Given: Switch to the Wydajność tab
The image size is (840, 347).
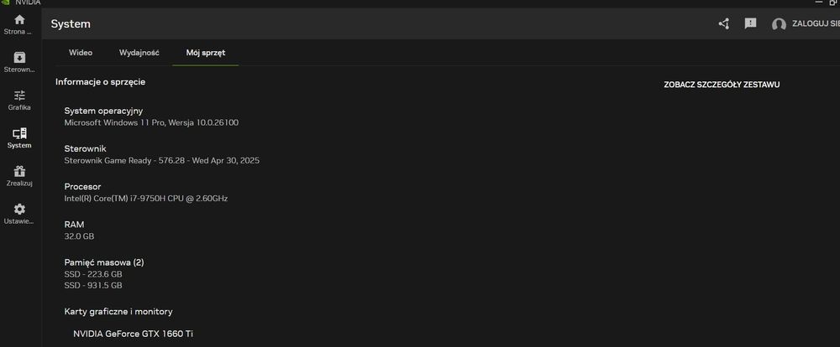Looking at the screenshot, I should click(x=139, y=53).
